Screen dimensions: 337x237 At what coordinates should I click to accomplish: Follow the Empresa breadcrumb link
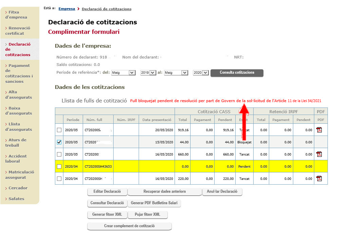point(67,8)
